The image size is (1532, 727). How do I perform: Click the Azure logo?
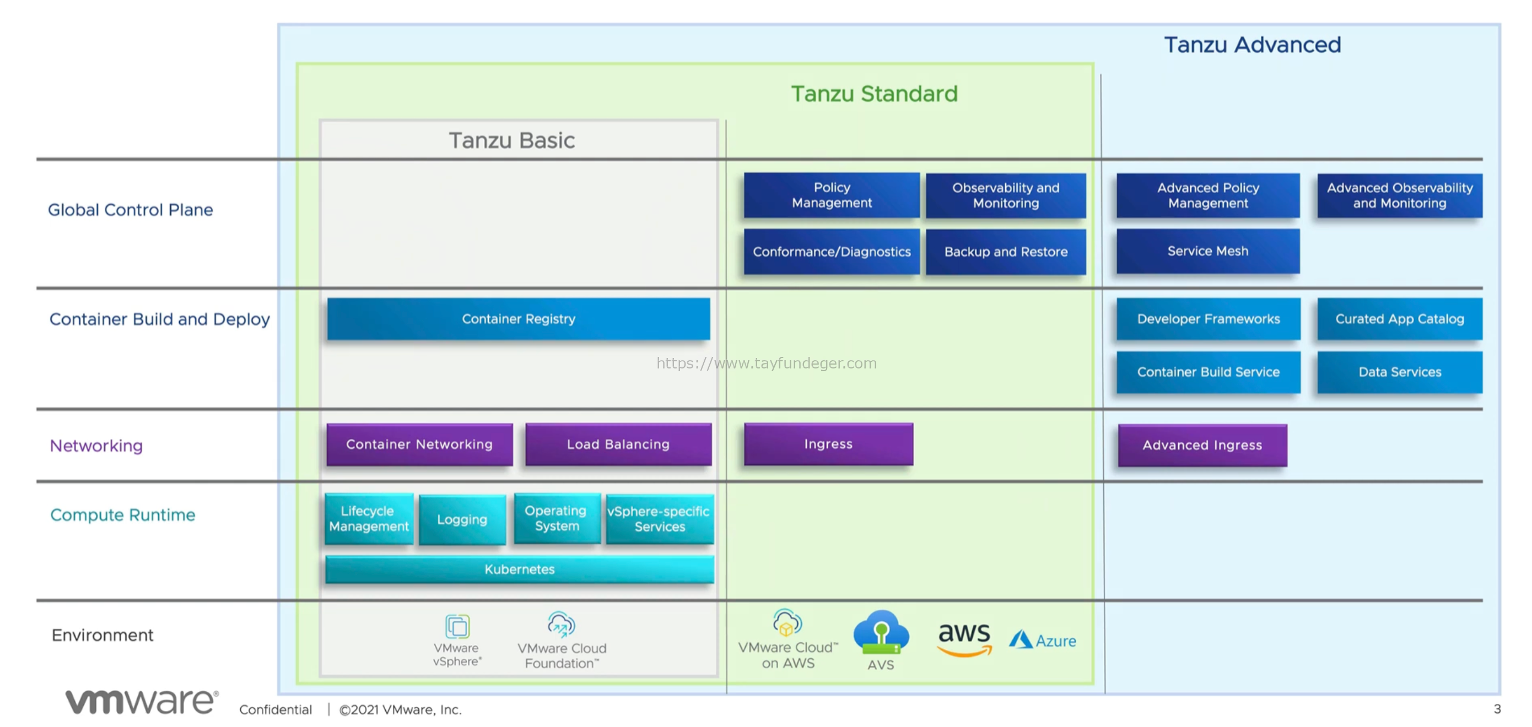tap(1043, 640)
